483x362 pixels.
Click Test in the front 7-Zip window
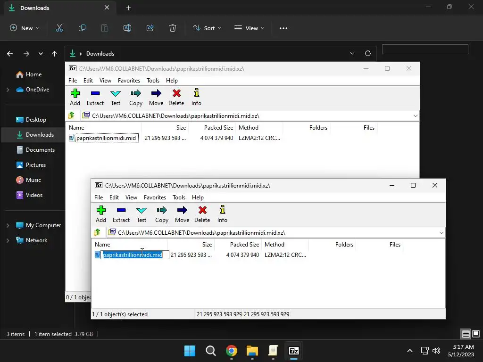pos(142,214)
